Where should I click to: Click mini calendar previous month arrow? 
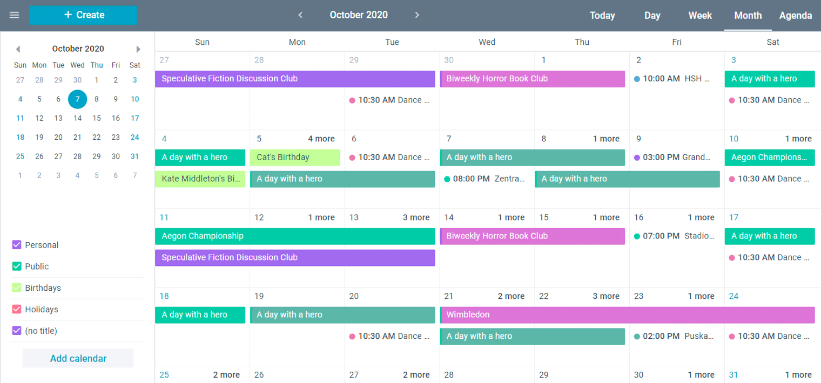click(x=18, y=49)
